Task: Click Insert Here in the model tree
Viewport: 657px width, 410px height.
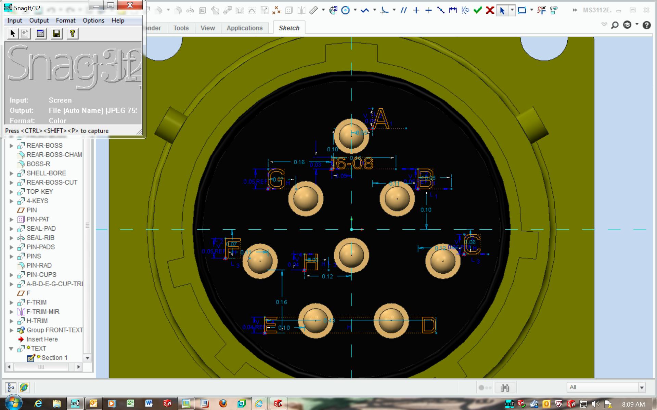Action: coord(42,339)
